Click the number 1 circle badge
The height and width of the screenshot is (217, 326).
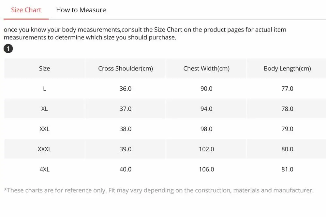point(8,49)
